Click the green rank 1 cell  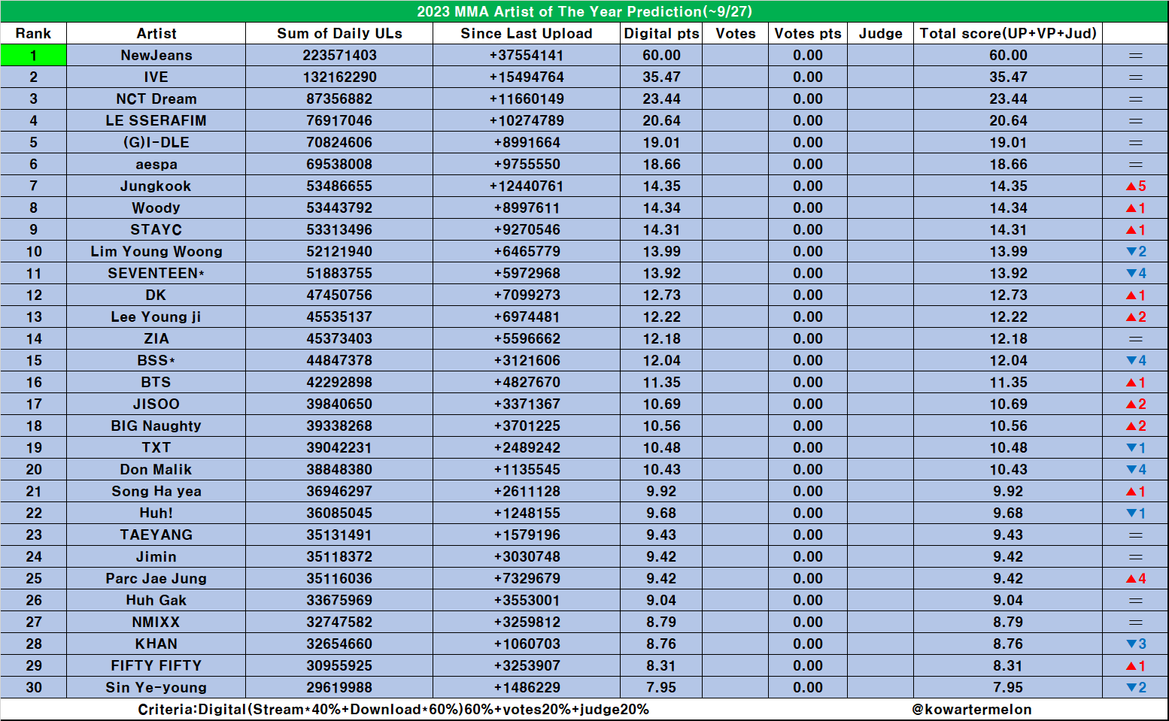[33, 55]
